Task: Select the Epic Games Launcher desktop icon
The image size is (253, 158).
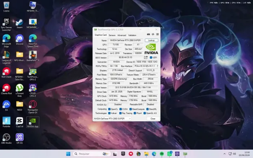Action: click(x=6, y=24)
